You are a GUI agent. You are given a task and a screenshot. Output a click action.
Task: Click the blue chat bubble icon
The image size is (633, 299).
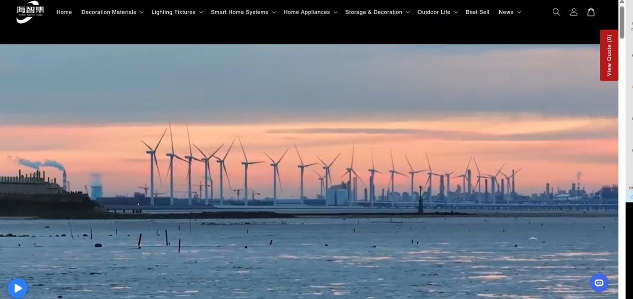pos(599,283)
